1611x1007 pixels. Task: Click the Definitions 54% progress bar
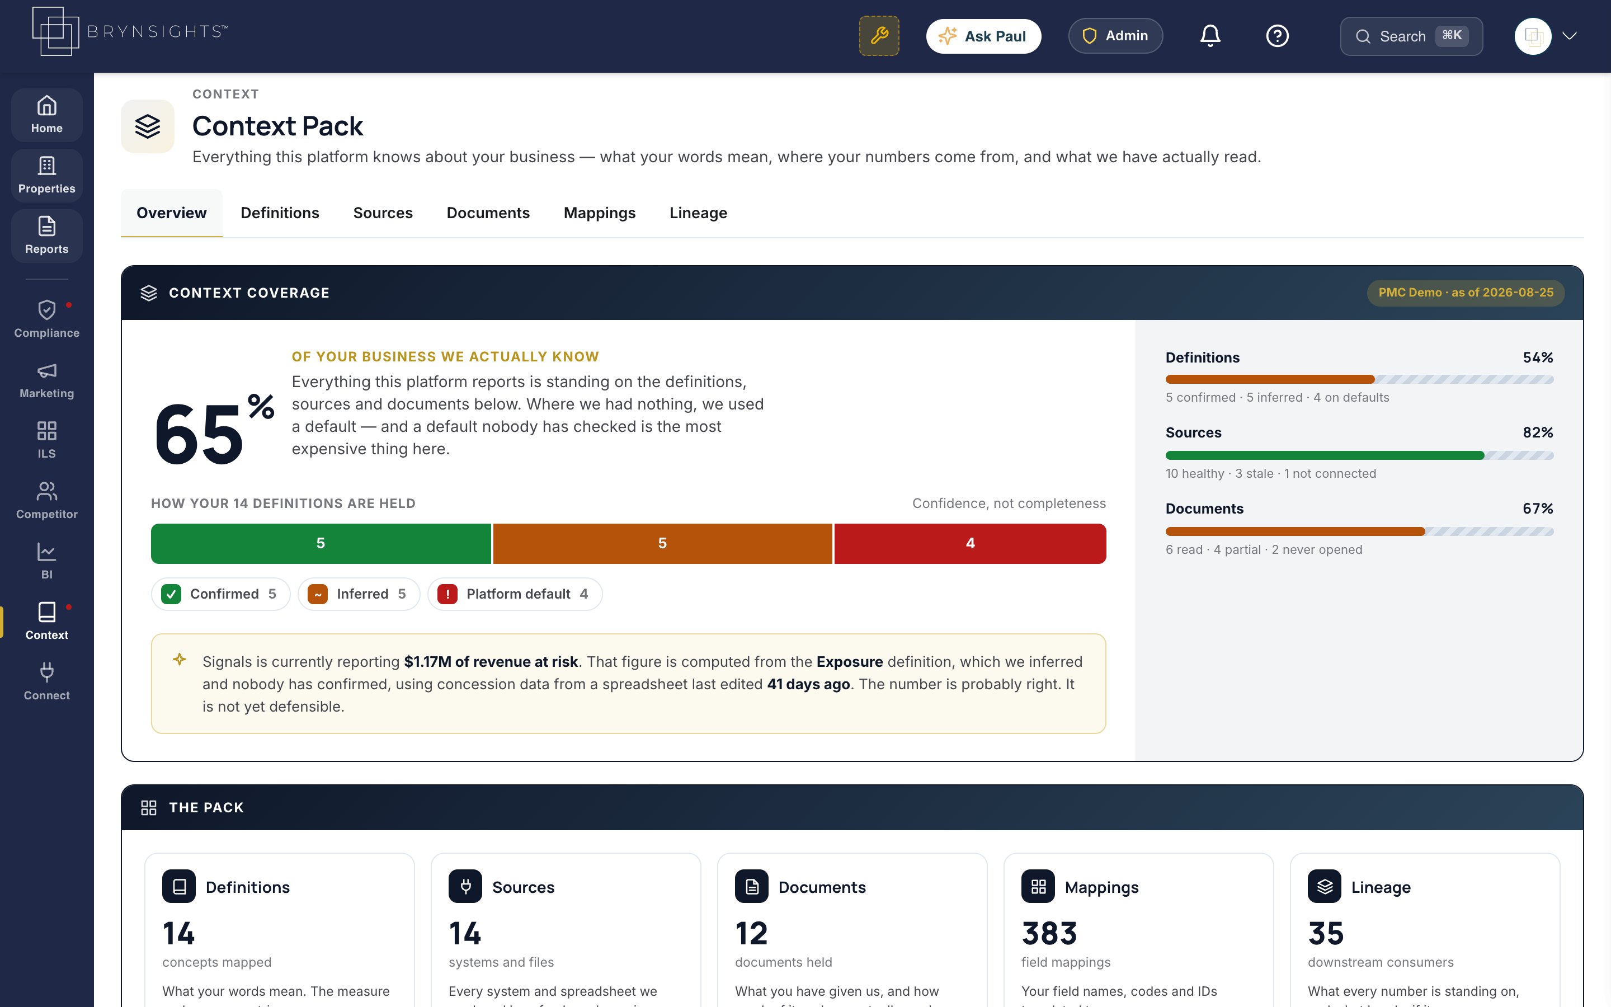pos(1359,380)
